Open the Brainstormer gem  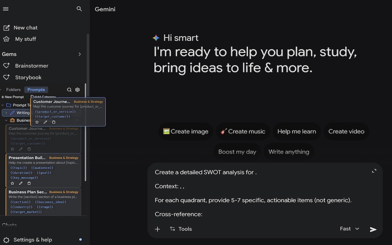tap(26, 66)
